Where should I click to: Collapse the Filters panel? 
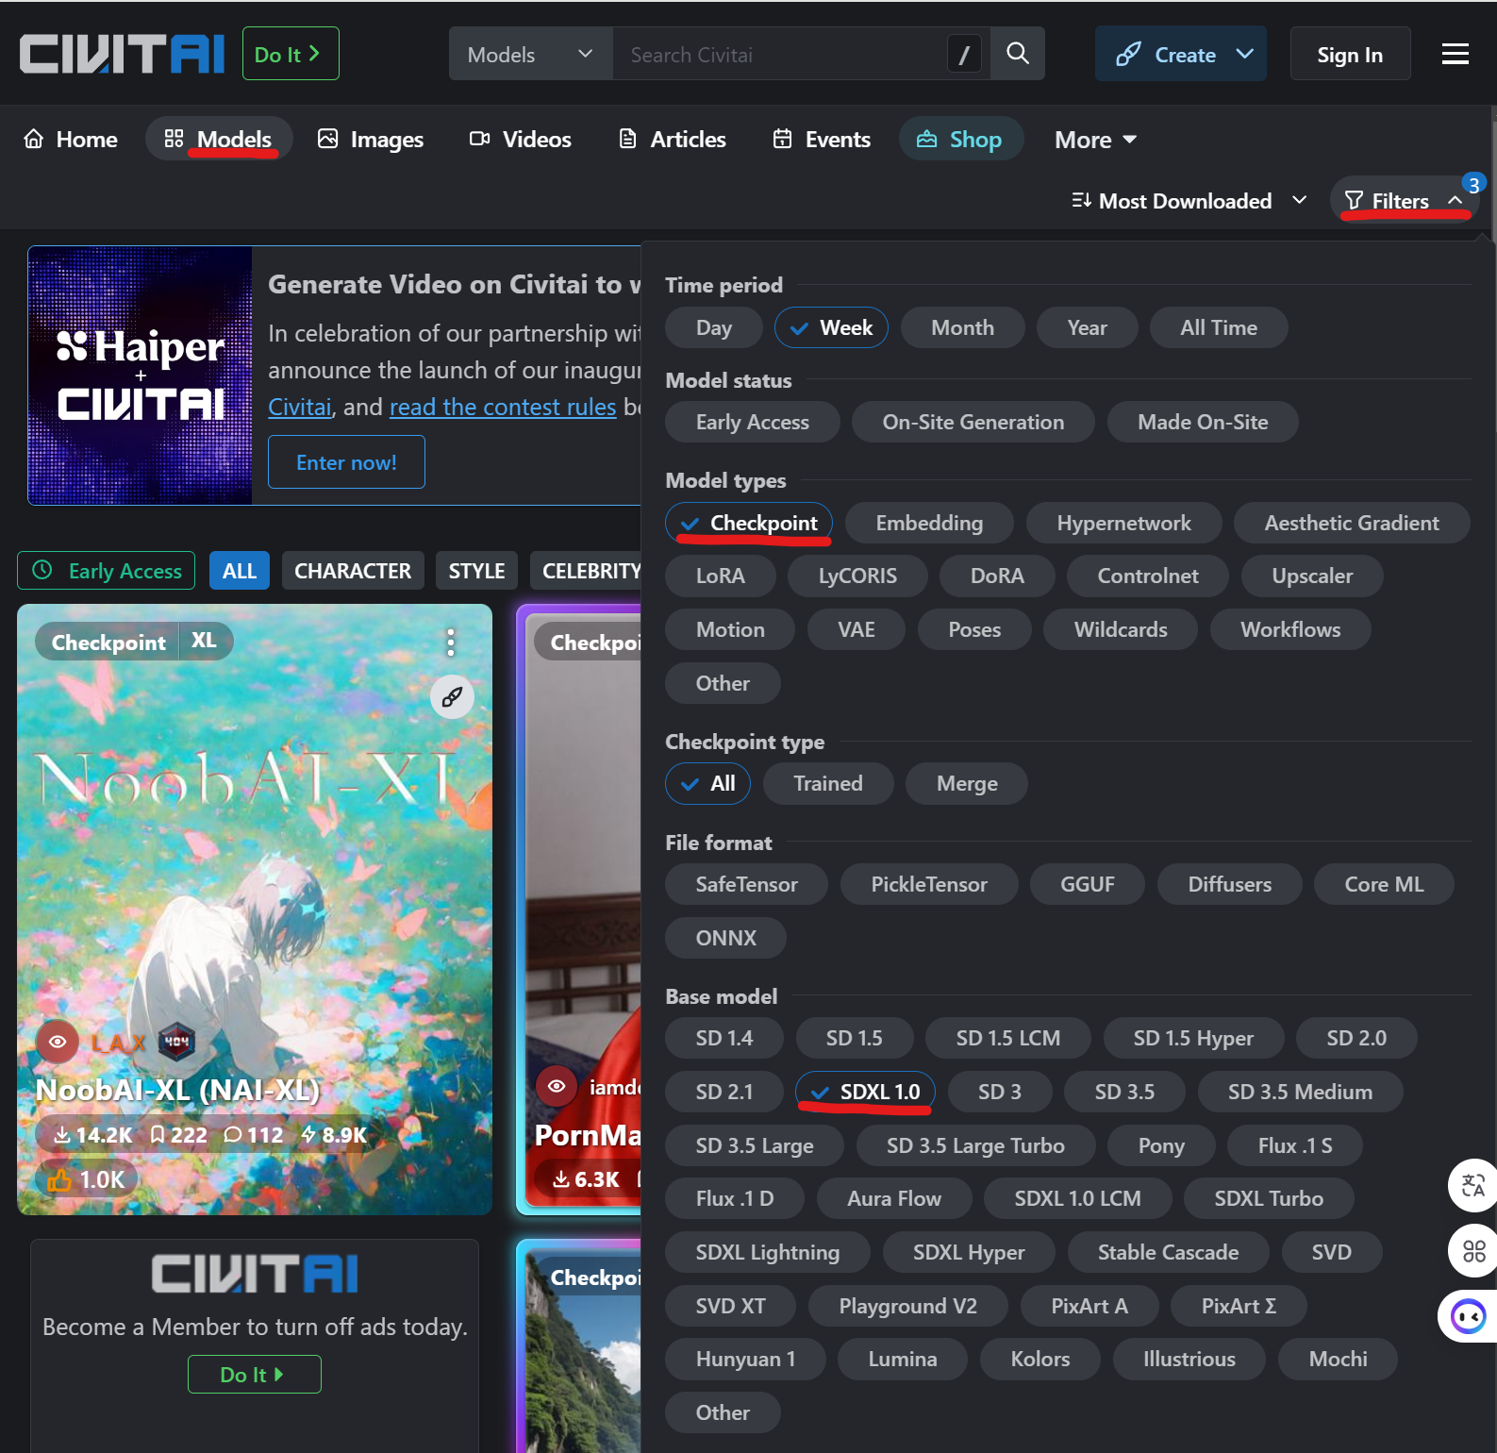[1405, 201]
